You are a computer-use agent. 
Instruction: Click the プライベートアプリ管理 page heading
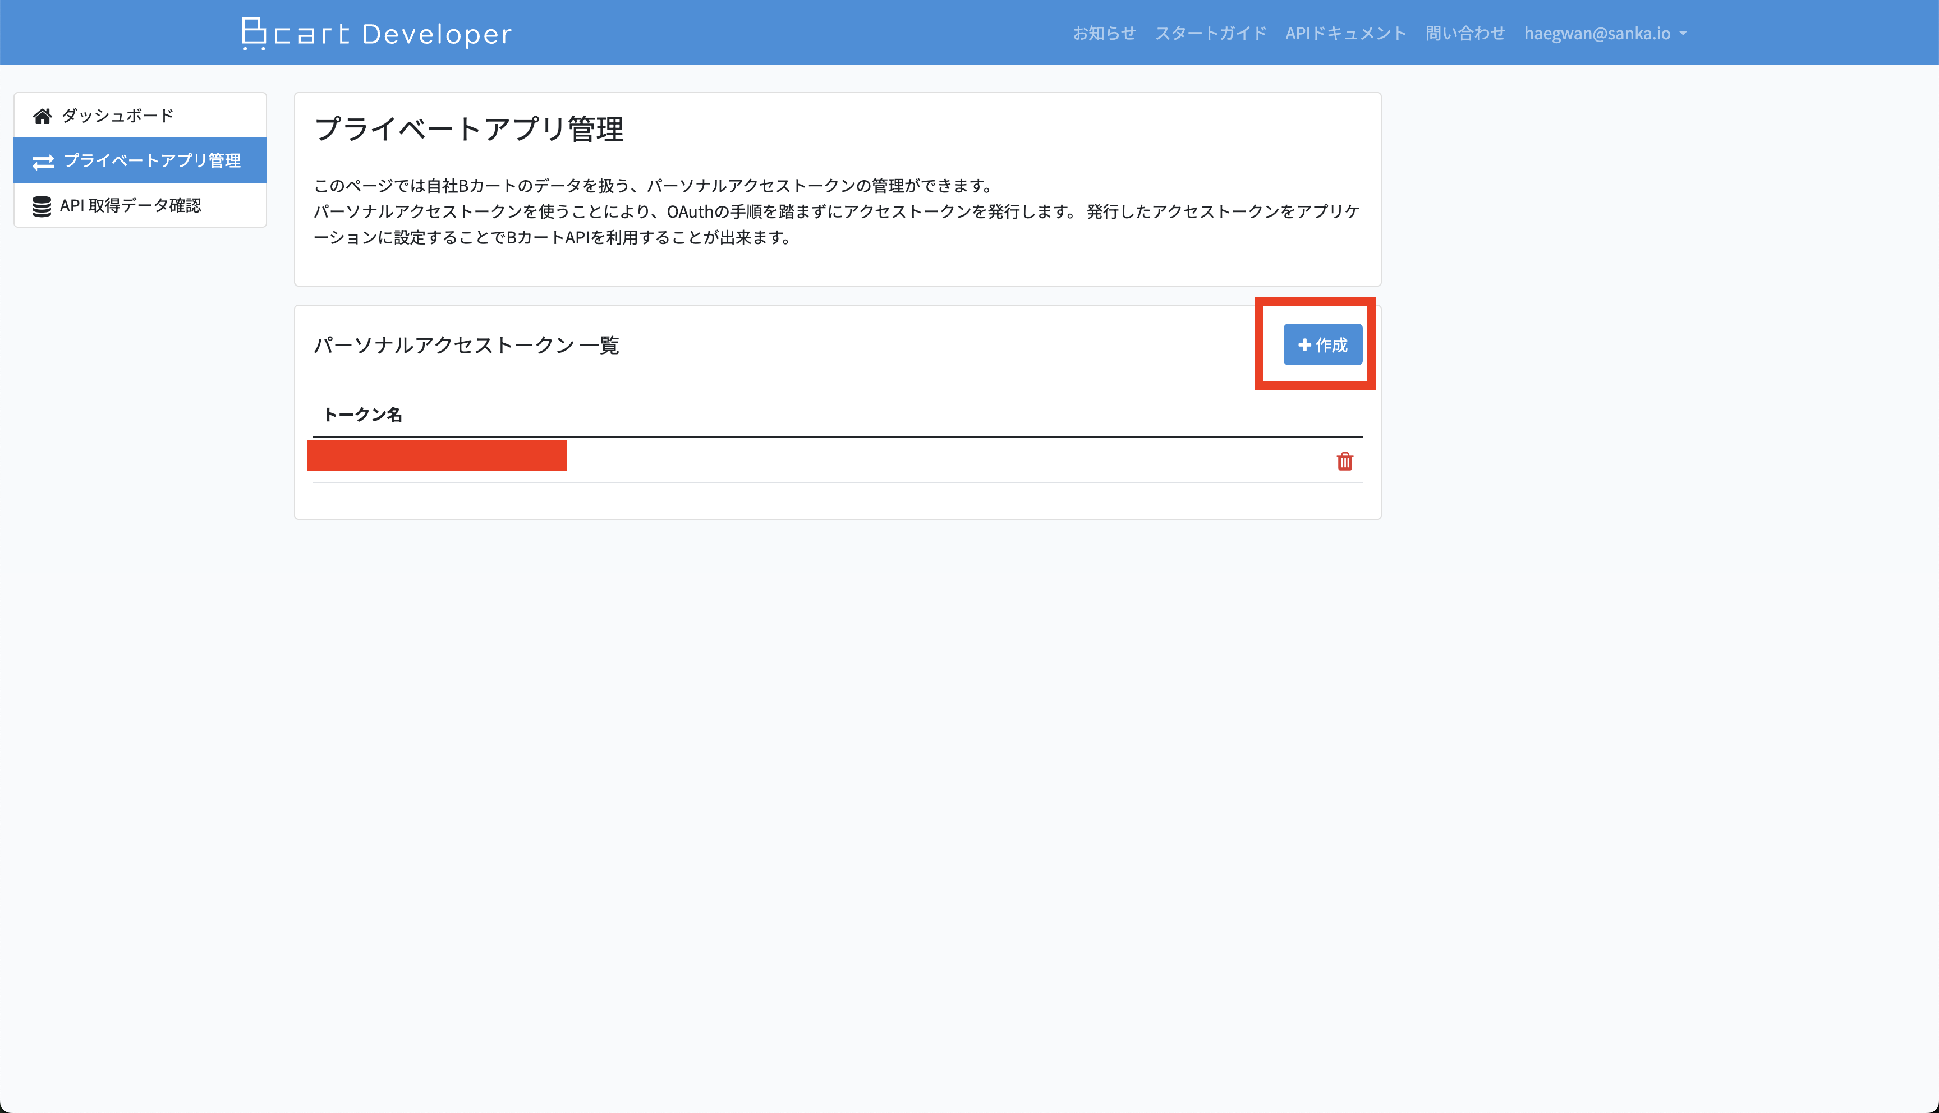[468, 128]
